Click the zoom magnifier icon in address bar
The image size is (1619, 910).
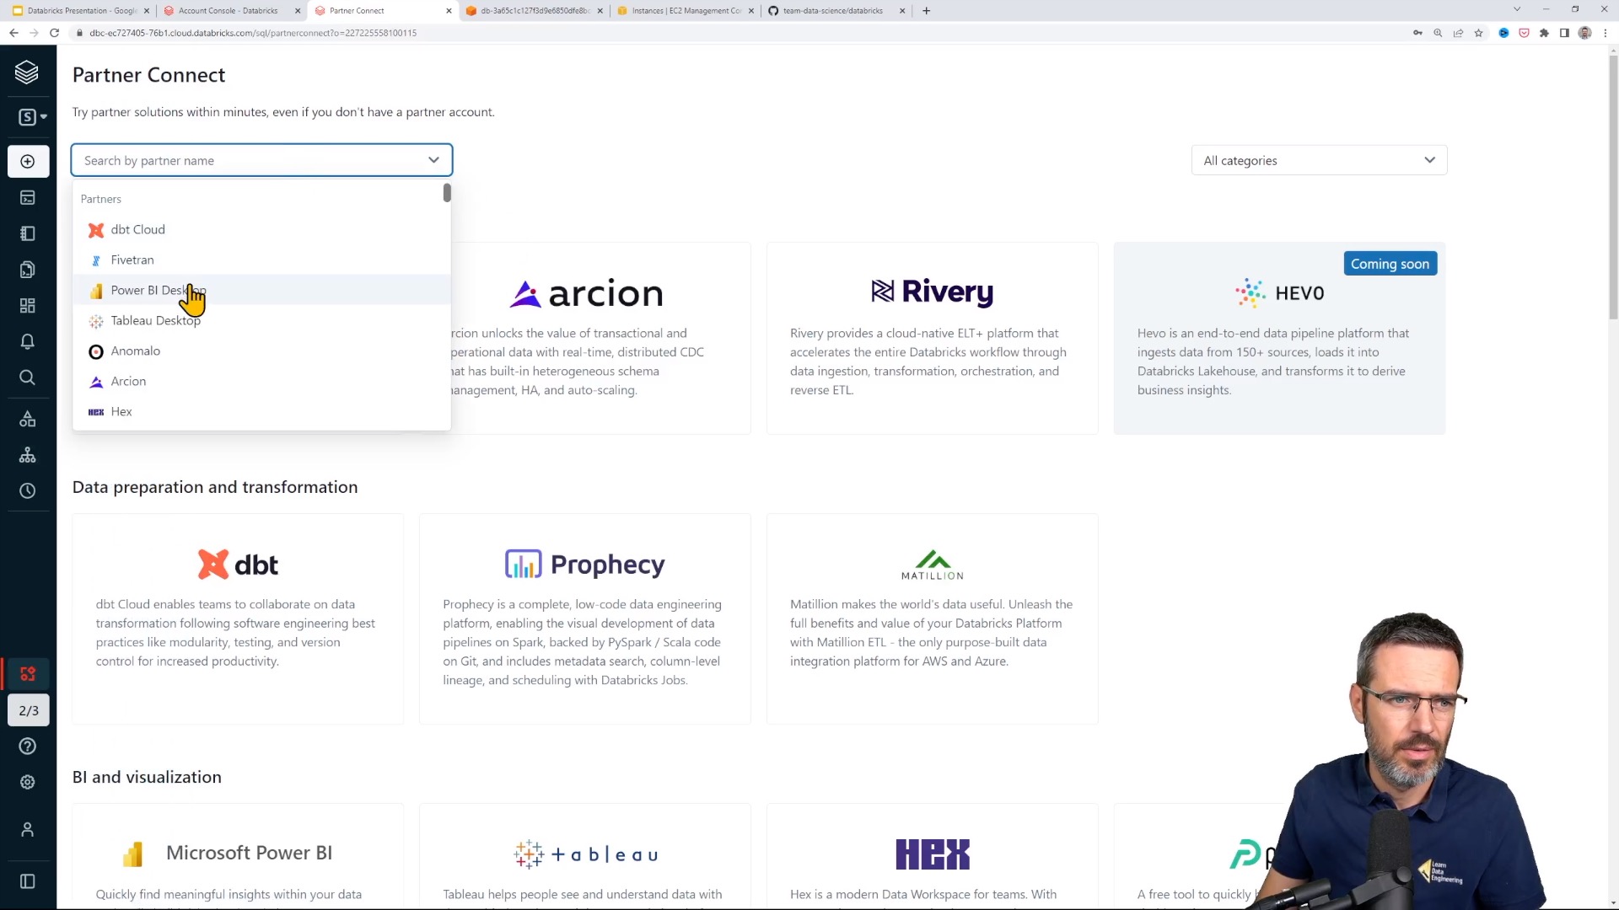click(x=1438, y=33)
